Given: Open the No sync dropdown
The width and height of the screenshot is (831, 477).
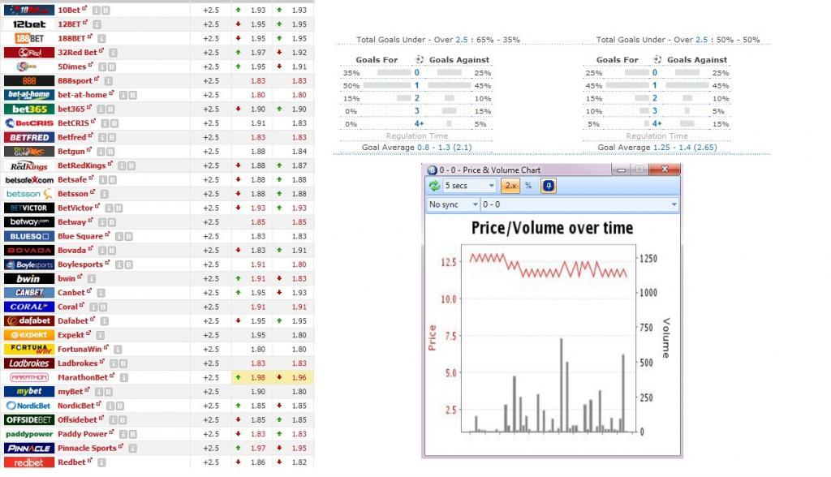Looking at the screenshot, I should click(x=453, y=204).
